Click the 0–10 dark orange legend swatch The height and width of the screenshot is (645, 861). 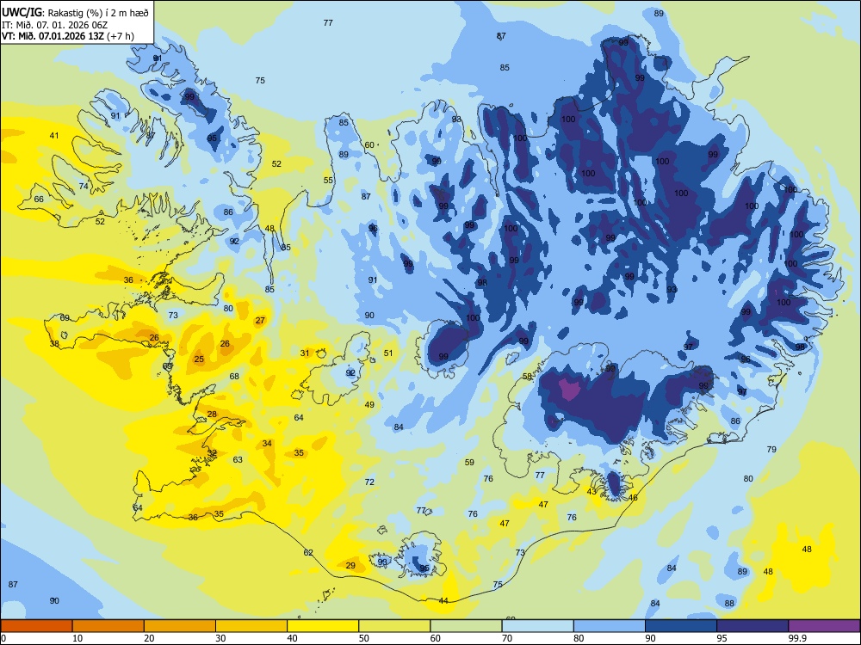pos(36,626)
